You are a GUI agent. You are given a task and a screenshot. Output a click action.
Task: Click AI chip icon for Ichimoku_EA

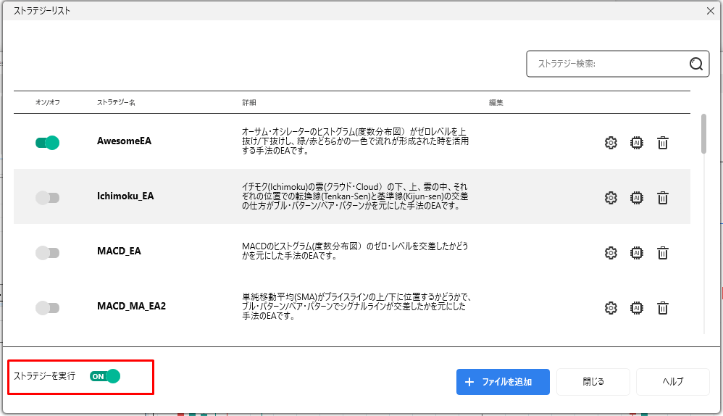coord(637,197)
